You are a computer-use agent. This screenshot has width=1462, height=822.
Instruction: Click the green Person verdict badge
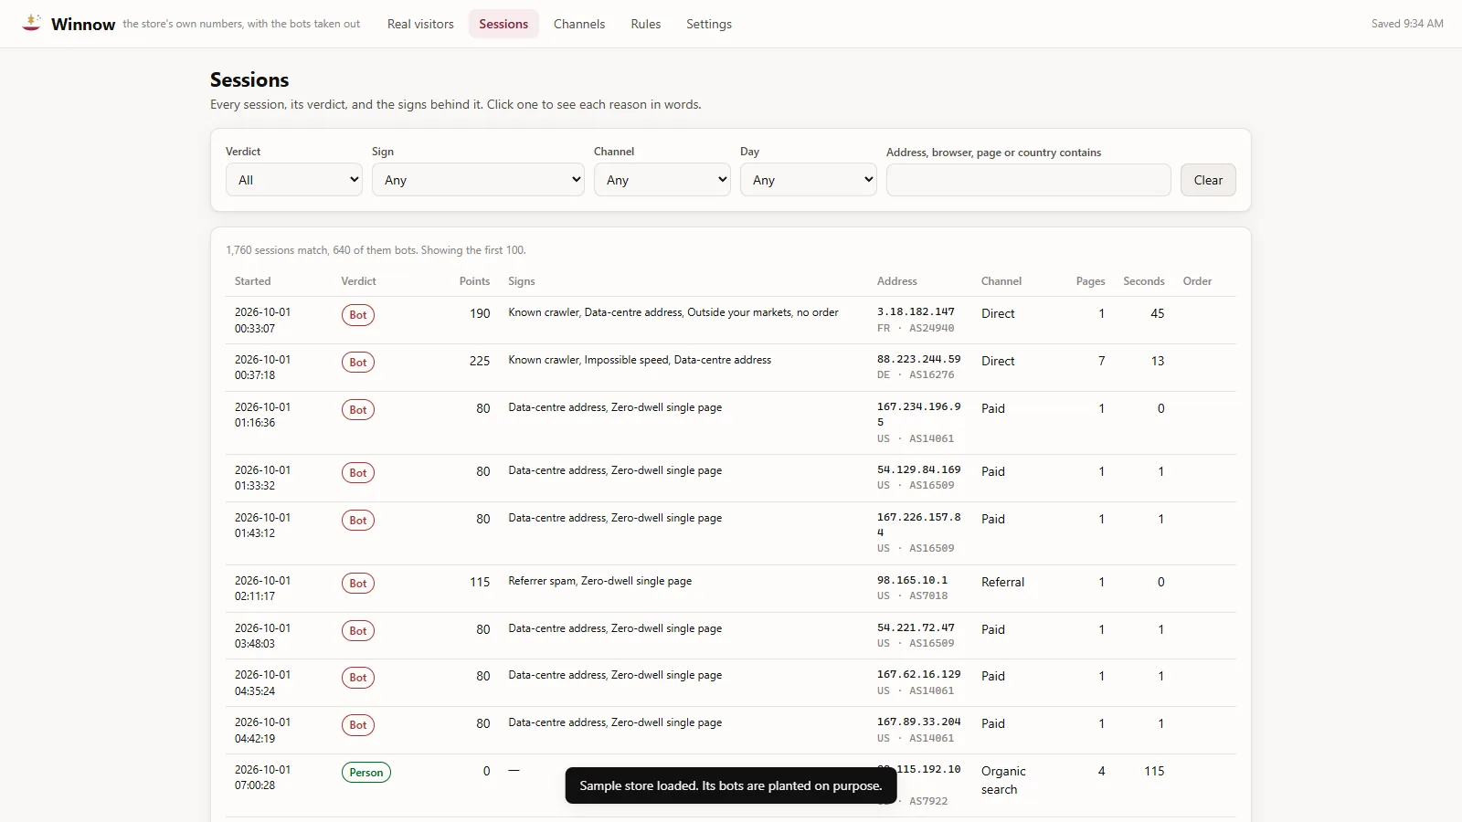(x=366, y=773)
